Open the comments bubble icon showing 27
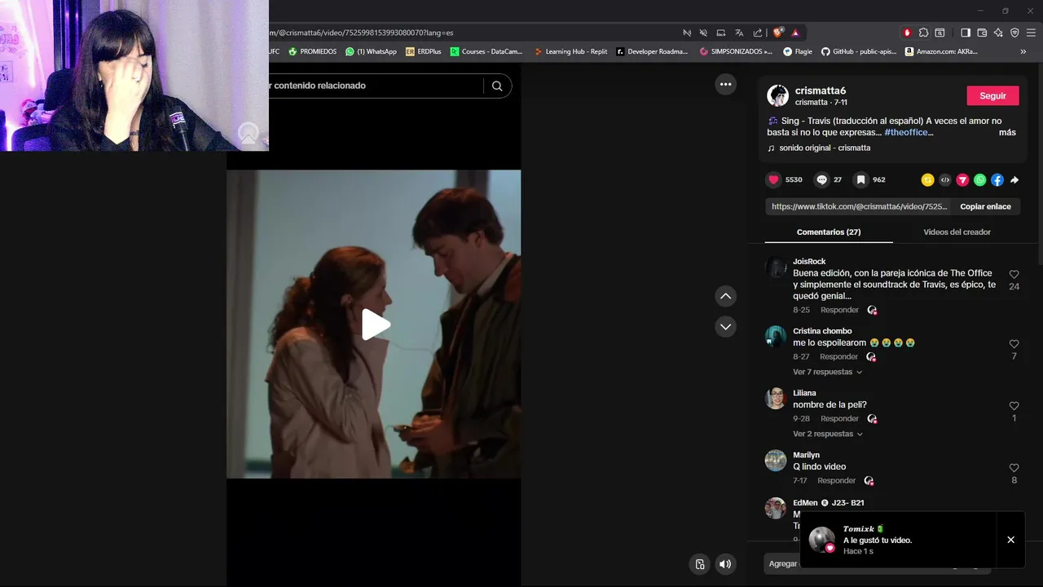The image size is (1043, 587). coord(821,179)
